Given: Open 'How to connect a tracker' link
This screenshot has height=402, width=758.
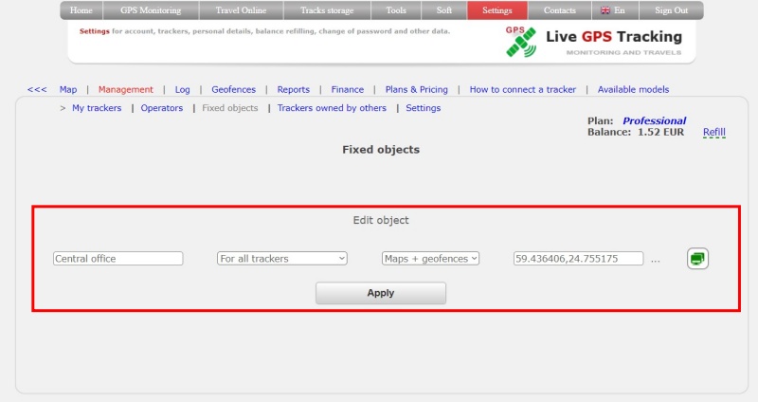Looking at the screenshot, I should pyautogui.click(x=522, y=89).
